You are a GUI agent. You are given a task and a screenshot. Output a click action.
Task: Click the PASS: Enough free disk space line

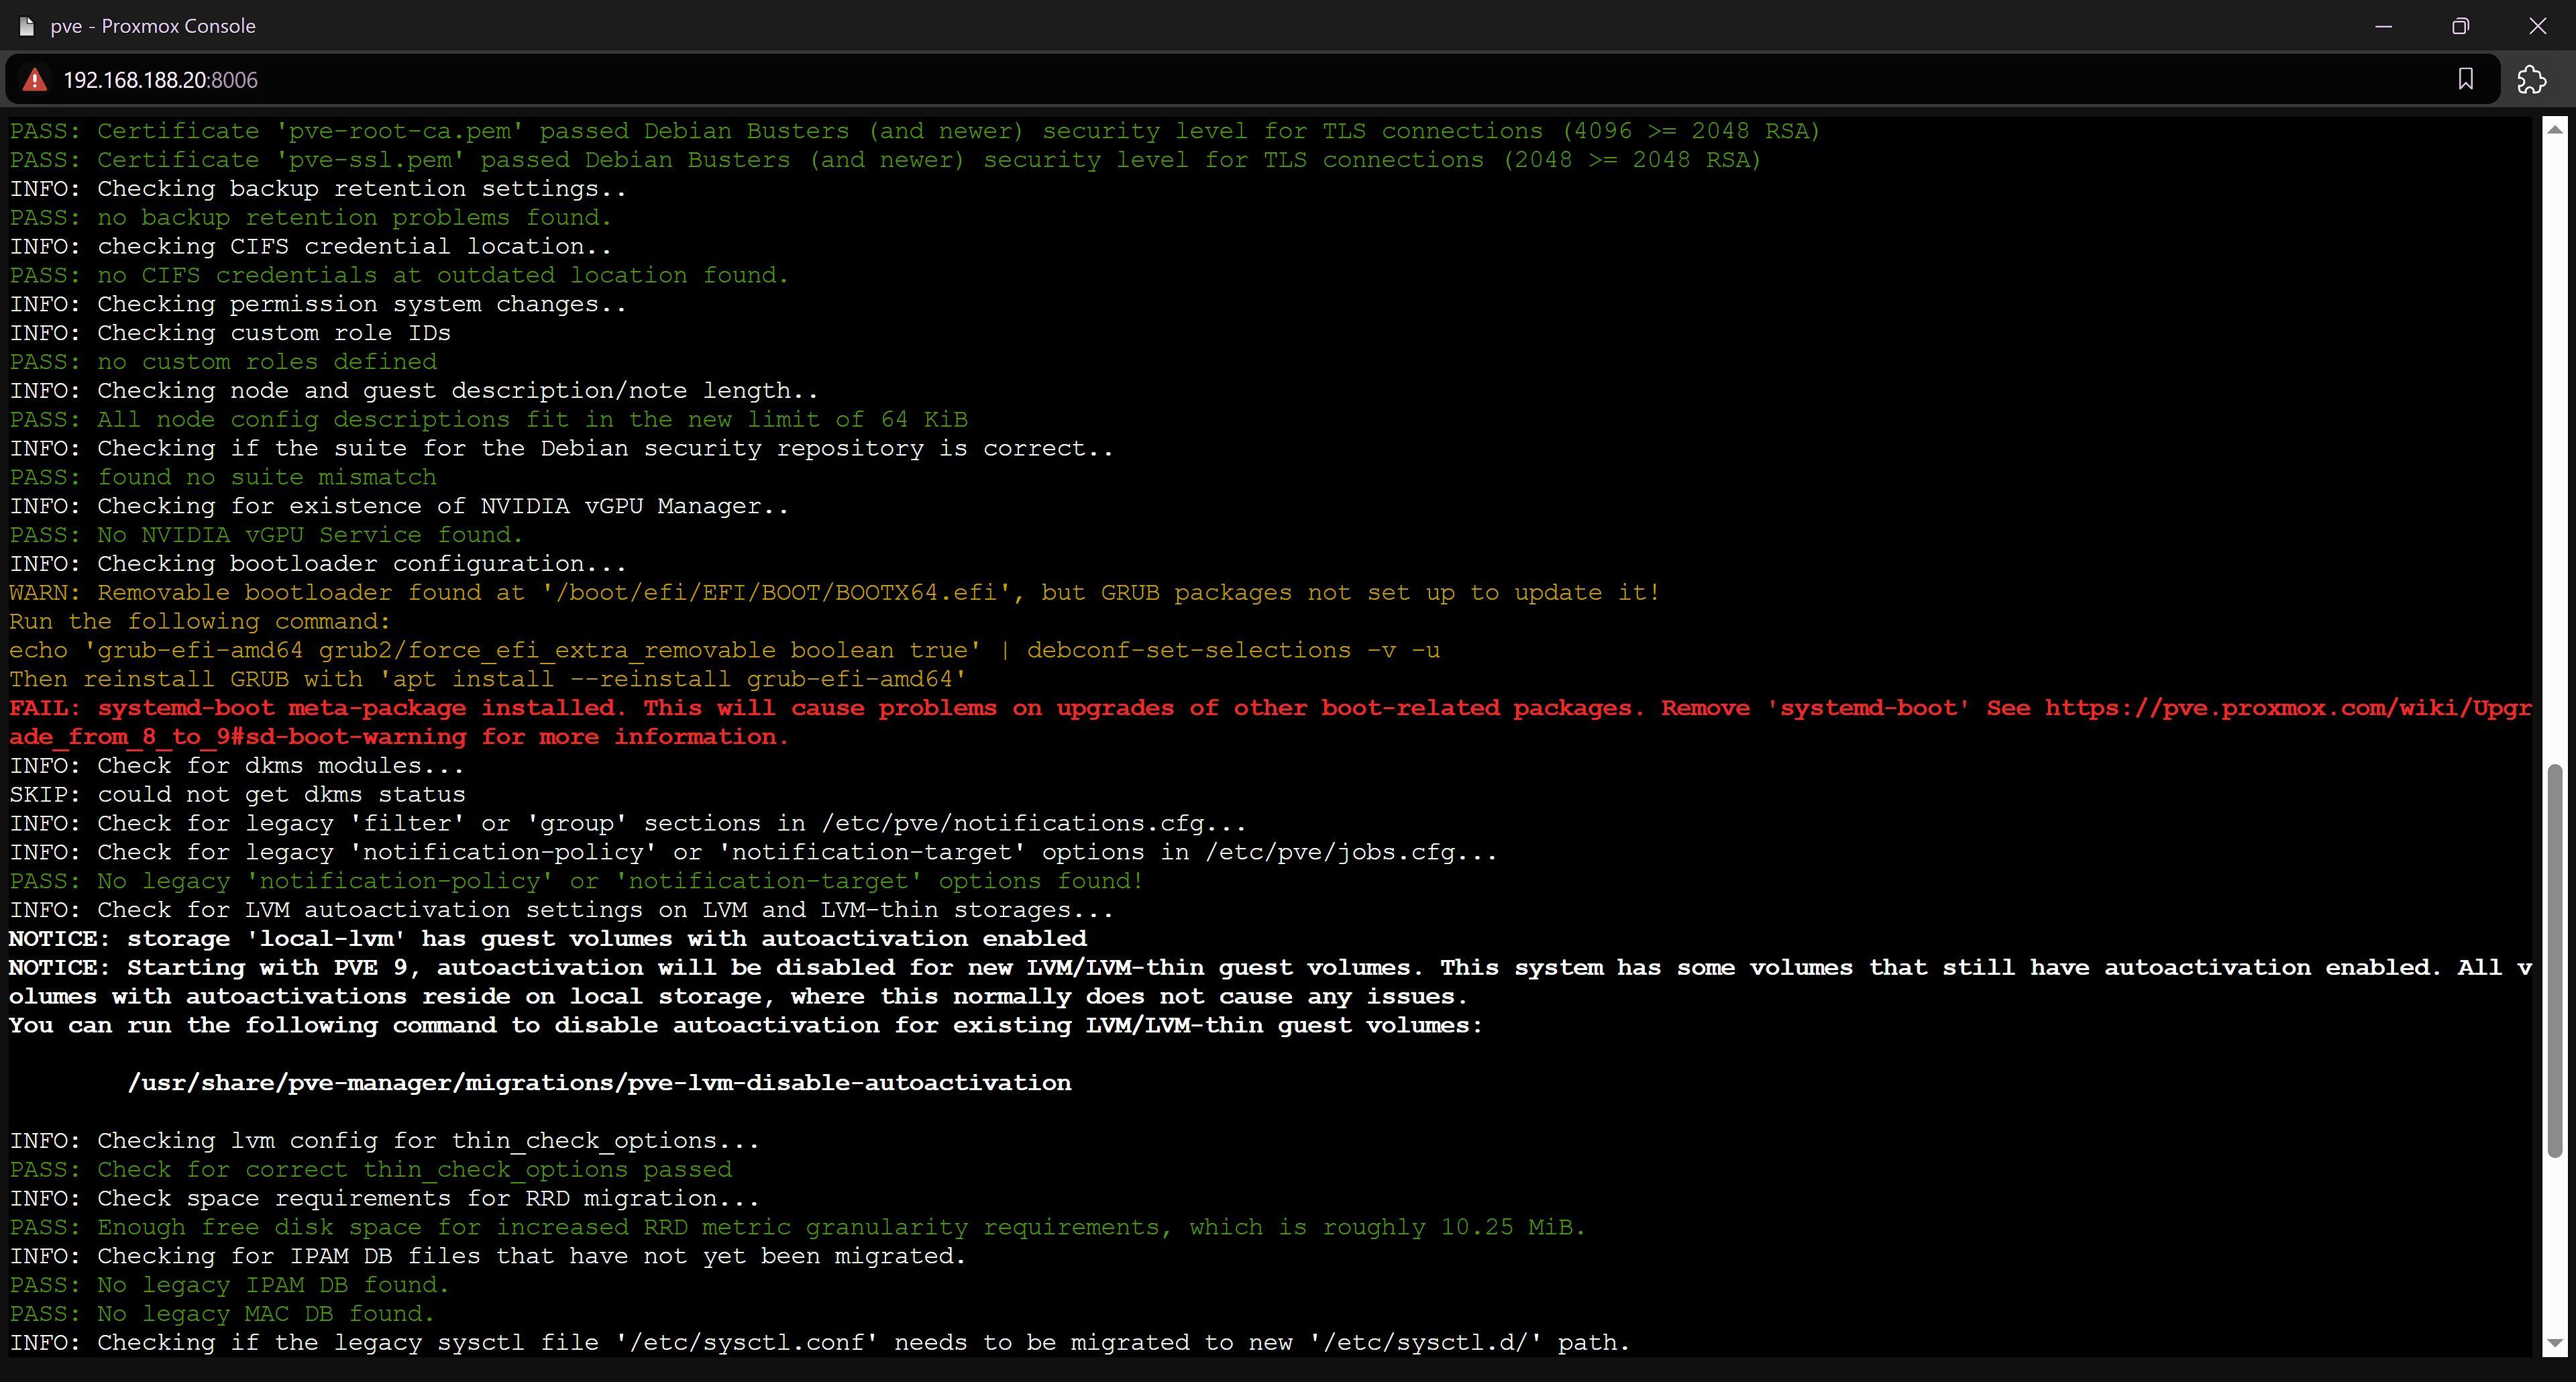[x=797, y=1227]
